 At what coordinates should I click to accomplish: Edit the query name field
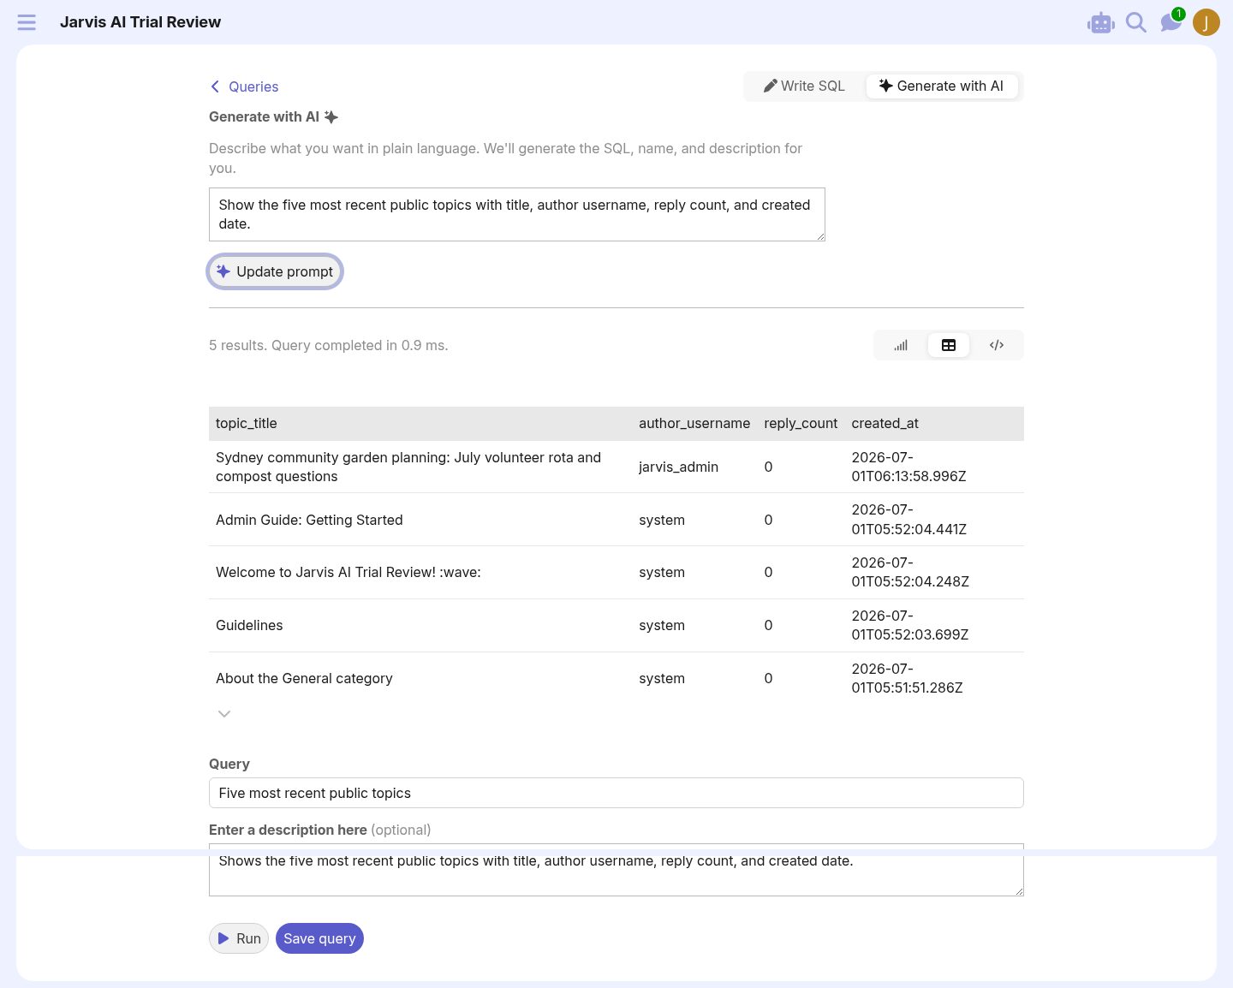coord(616,793)
